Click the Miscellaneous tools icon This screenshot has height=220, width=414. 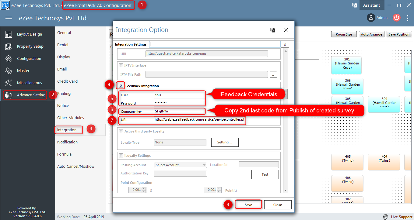tap(9, 83)
